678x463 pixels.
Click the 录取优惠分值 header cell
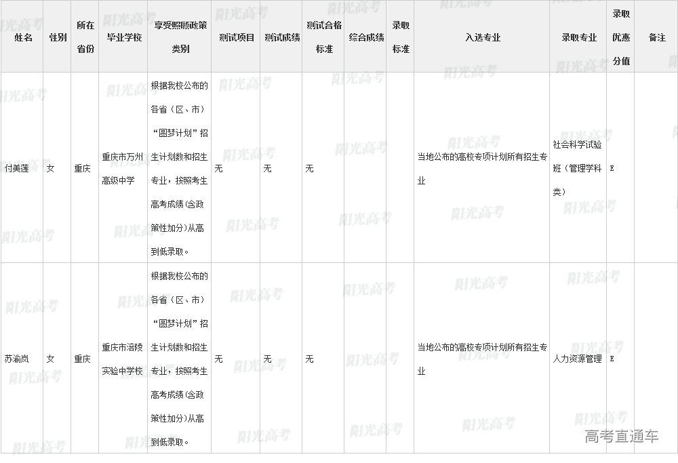tap(621, 37)
